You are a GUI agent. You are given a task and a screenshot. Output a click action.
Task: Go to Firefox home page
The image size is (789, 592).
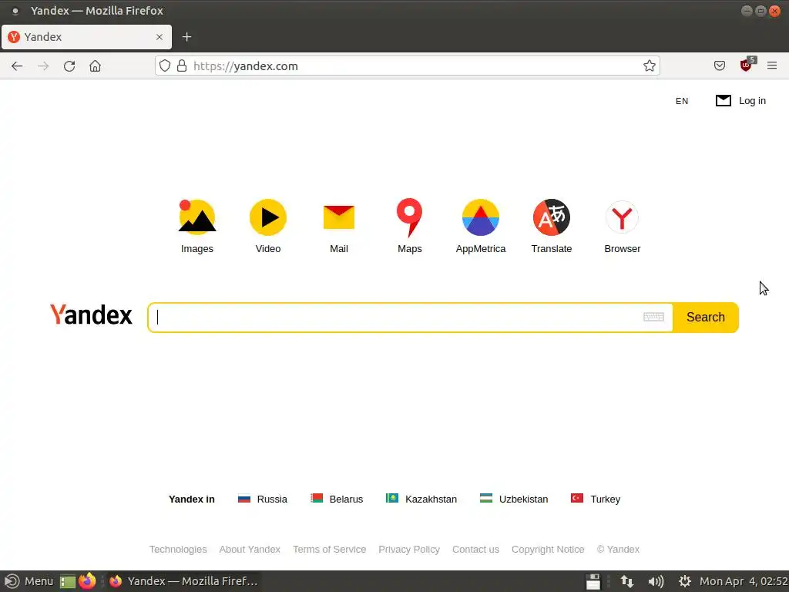pyautogui.click(x=95, y=66)
